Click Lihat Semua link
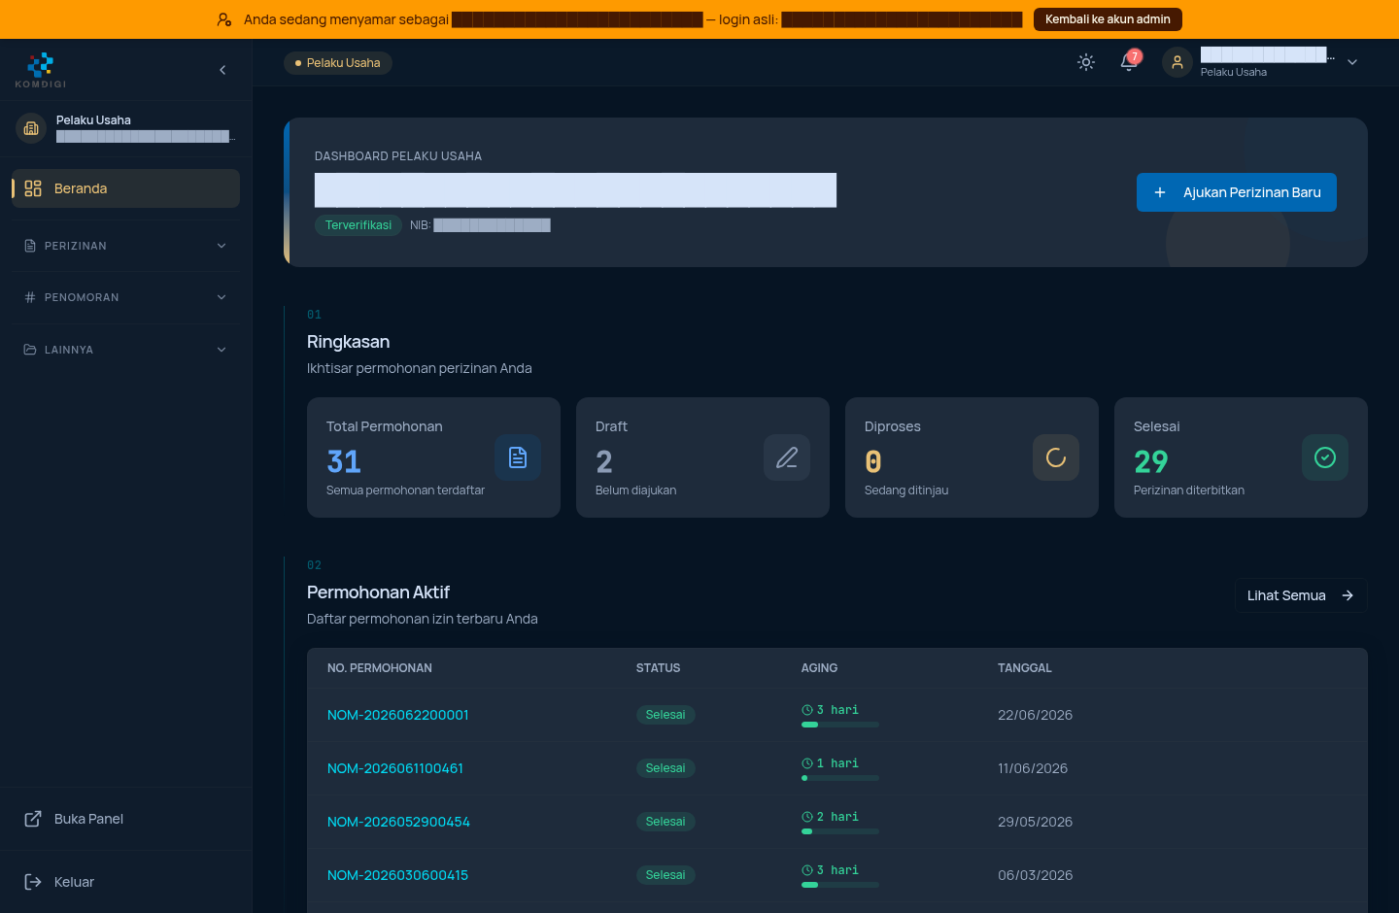This screenshot has width=1399, height=913. pyautogui.click(x=1301, y=595)
